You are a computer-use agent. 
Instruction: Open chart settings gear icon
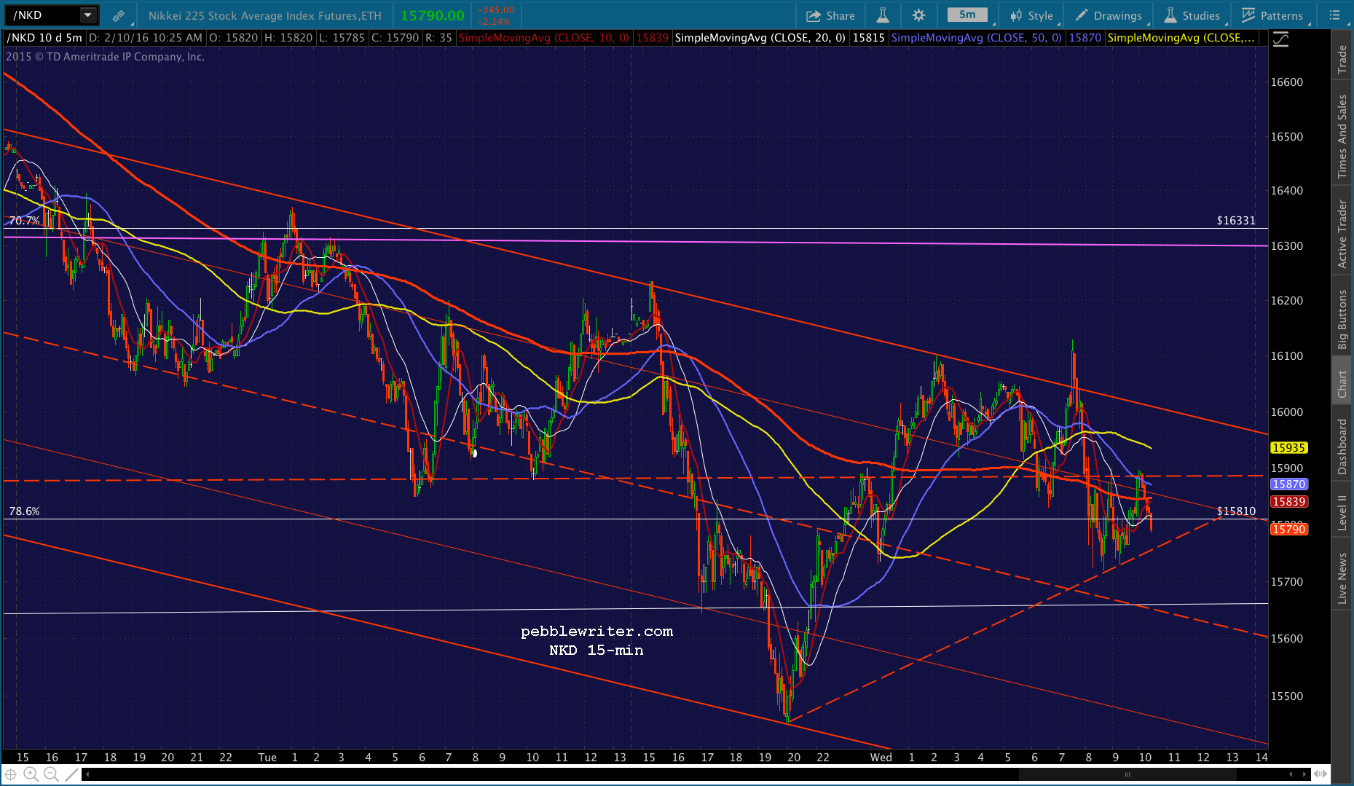tap(918, 15)
